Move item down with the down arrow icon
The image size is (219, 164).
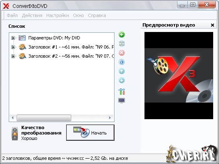[x=122, y=80]
